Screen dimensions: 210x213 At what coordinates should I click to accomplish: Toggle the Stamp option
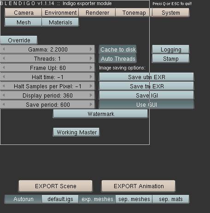[x=170, y=58]
